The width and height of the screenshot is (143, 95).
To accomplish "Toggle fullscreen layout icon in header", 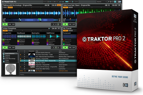I will click(115, 2).
